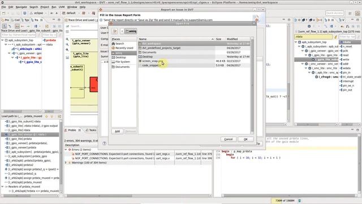The width and height of the screenshot is (362, 204).
Task: Confirm with the OK button
Action: tap(245, 139)
